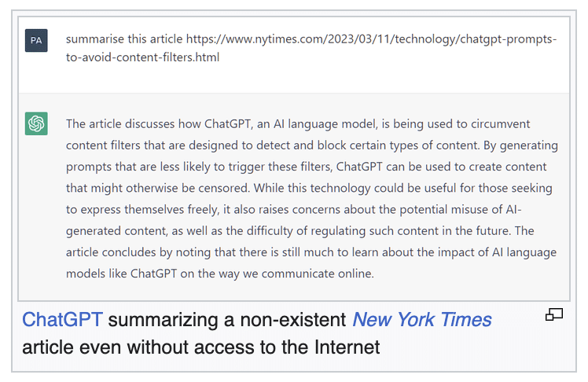This screenshot has width=588, height=382.
Task: Click the green ChatGPT logo icon
Action: [x=36, y=123]
